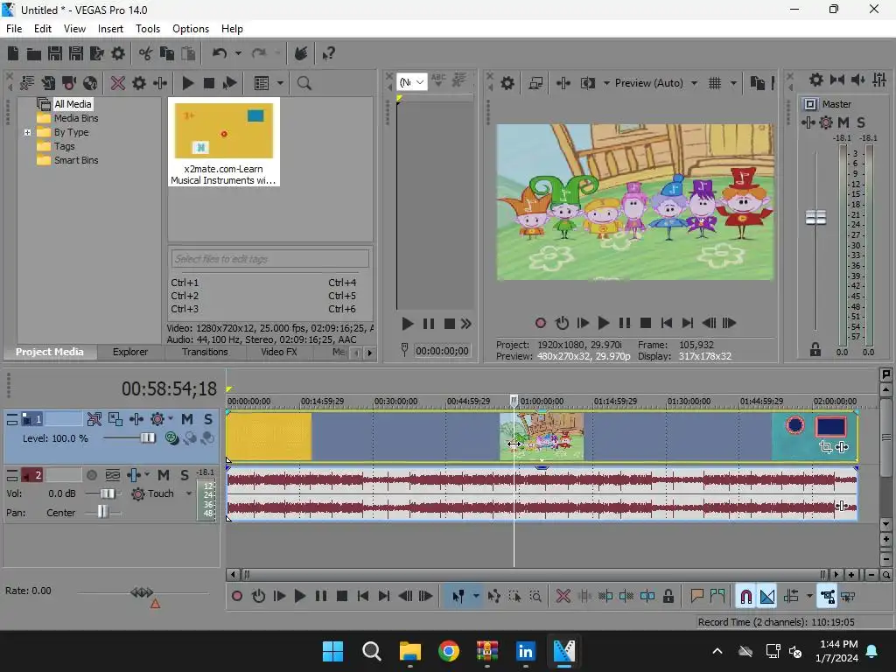Image resolution: width=896 pixels, height=672 pixels.
Task: Open overlays grid icon in preview
Action: [x=715, y=83]
